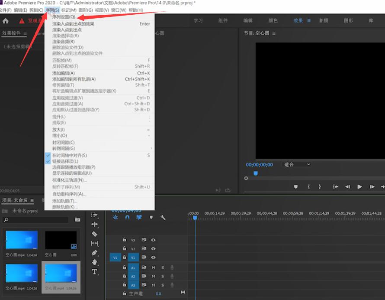
Task: Step forward one frame in Program monitor
Action: click(x=372, y=187)
